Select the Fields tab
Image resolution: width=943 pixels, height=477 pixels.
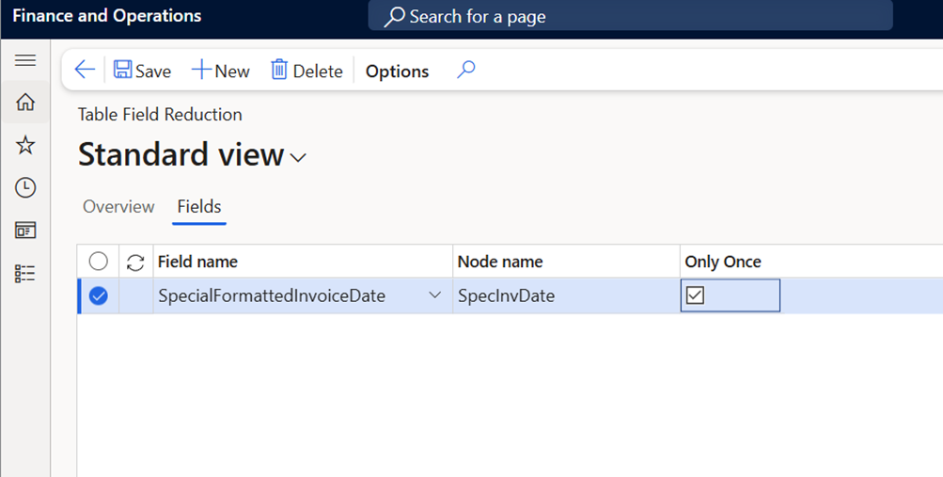pos(199,206)
